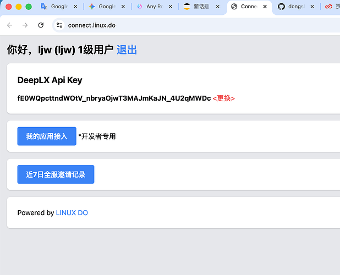
Task: Click the 退出 logout link
Action: [127, 50]
